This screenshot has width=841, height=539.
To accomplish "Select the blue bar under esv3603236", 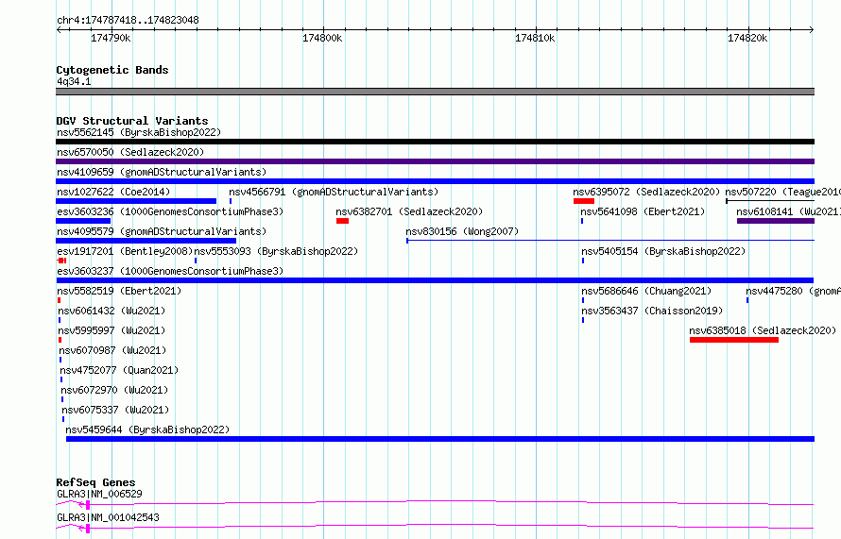I will (x=83, y=221).
